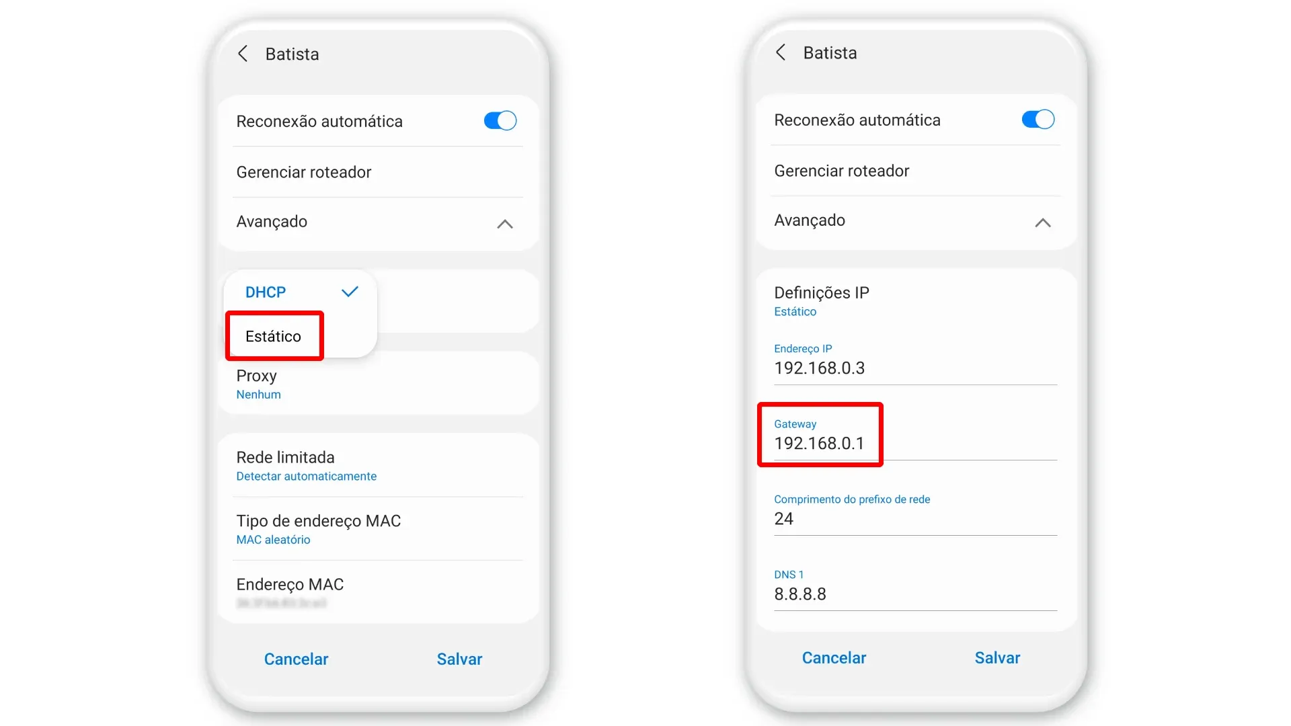Collapse the Avançado section on the left screen
The height and width of the screenshot is (726, 1291).
tap(505, 224)
